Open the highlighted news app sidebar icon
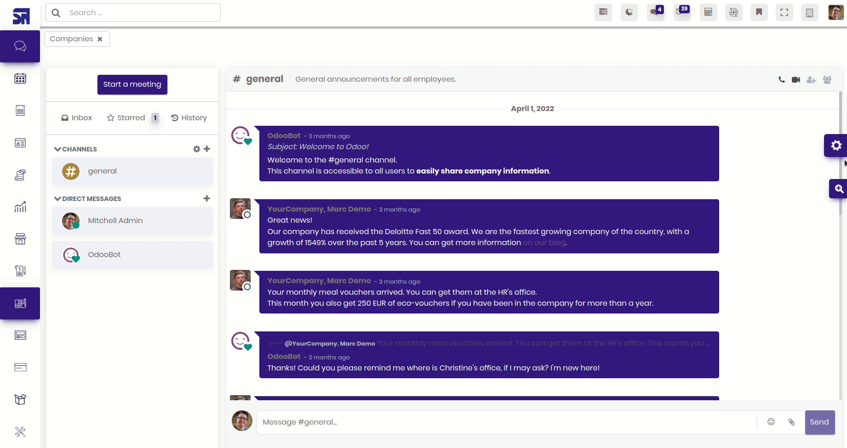 [20, 303]
